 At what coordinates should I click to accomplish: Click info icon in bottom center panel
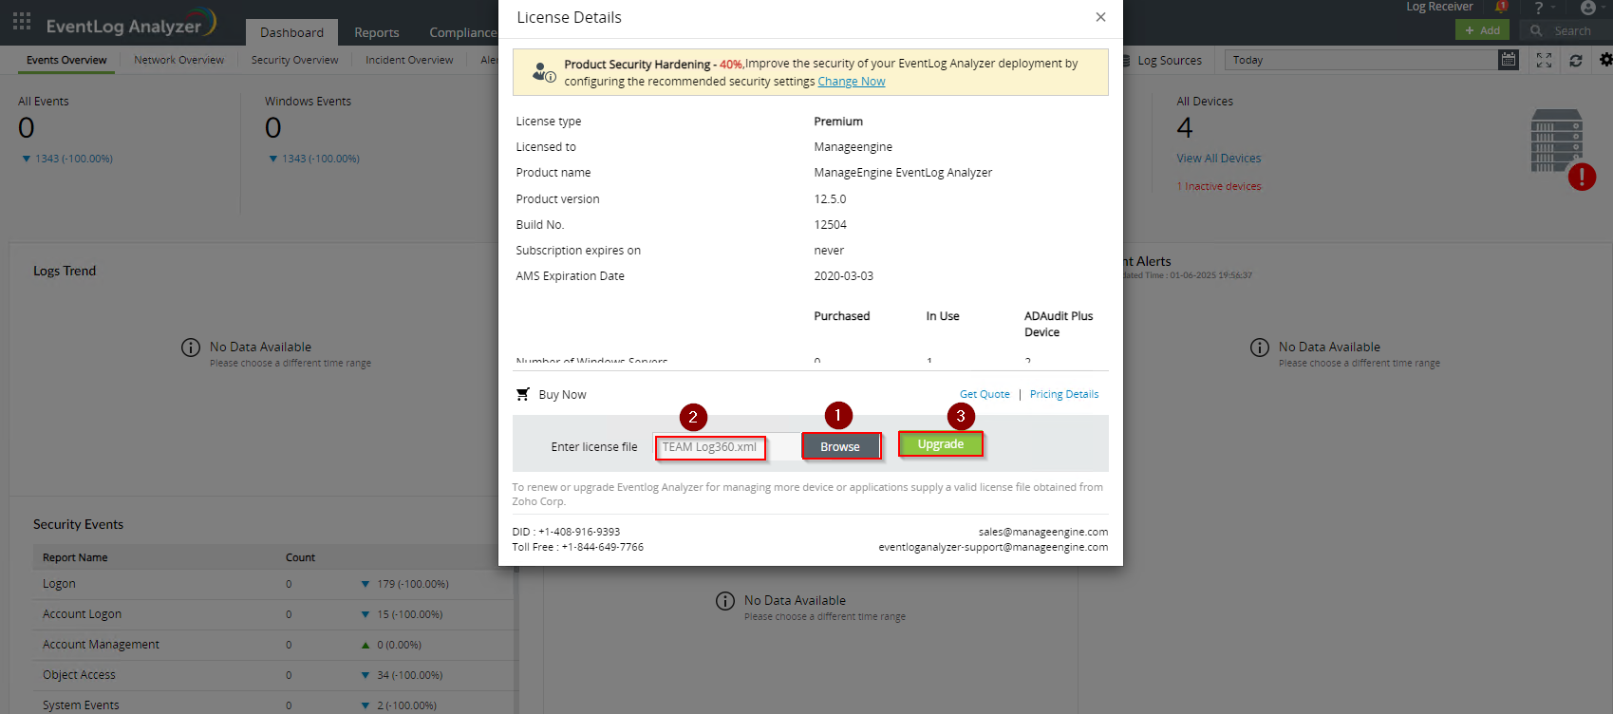pyautogui.click(x=725, y=601)
